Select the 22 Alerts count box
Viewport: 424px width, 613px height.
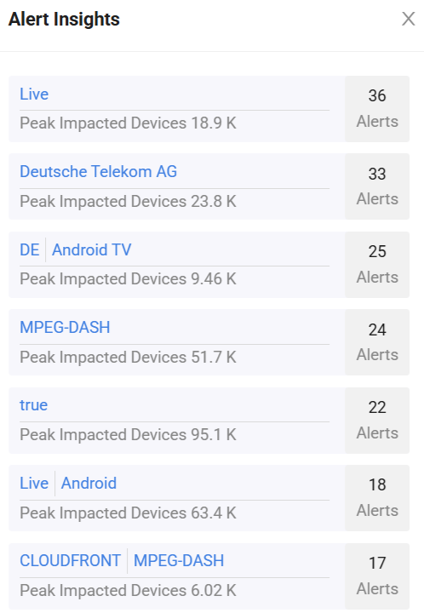(x=377, y=421)
